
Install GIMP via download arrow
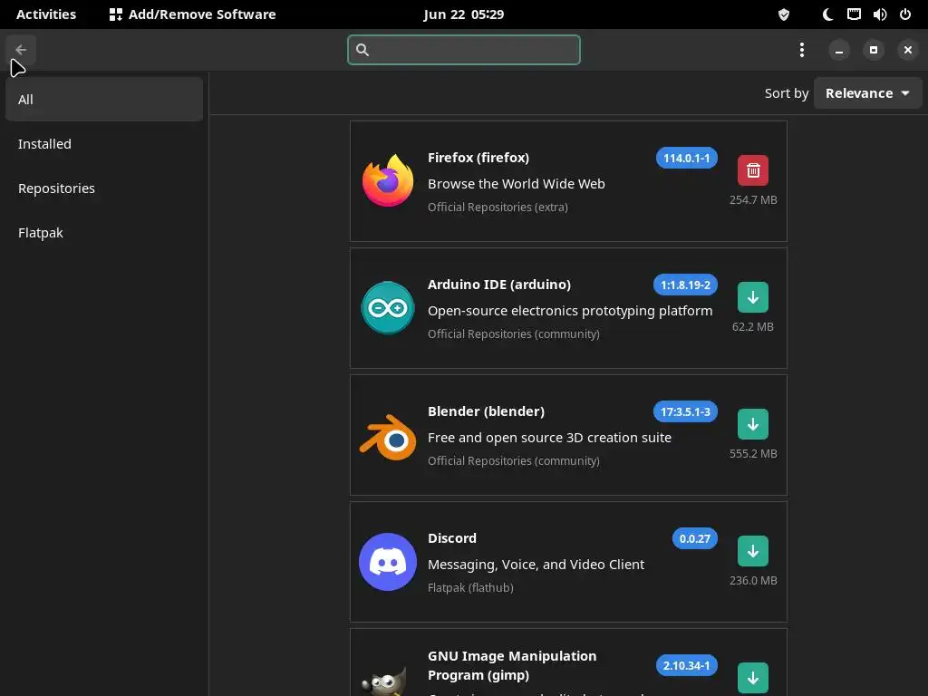click(x=753, y=678)
